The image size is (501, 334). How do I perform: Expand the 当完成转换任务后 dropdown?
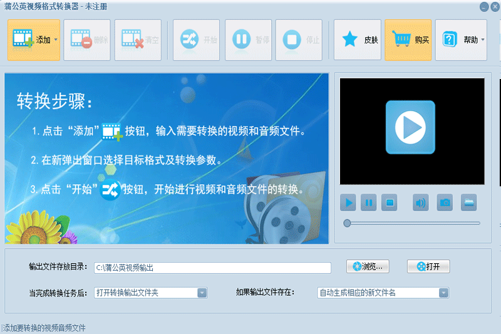click(202, 293)
